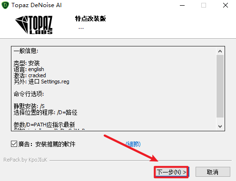236x181 pixels.
Task: Click the info box scroll up arrow
Action: pyautogui.click(x=220, y=51)
